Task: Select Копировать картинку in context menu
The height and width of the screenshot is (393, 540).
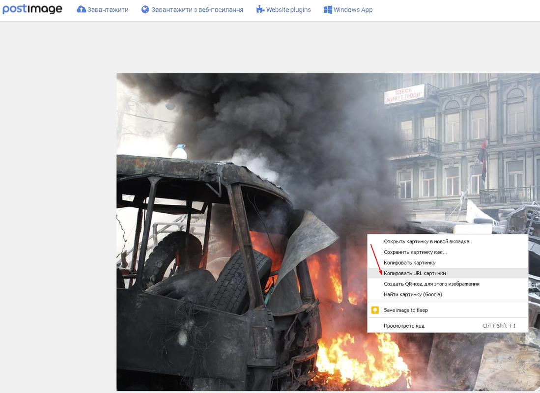Action: (448, 262)
